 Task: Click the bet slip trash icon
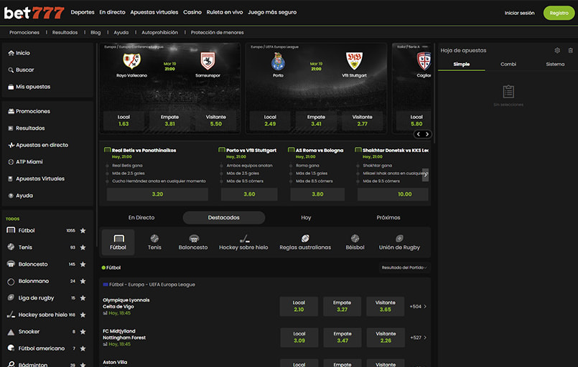click(x=570, y=50)
